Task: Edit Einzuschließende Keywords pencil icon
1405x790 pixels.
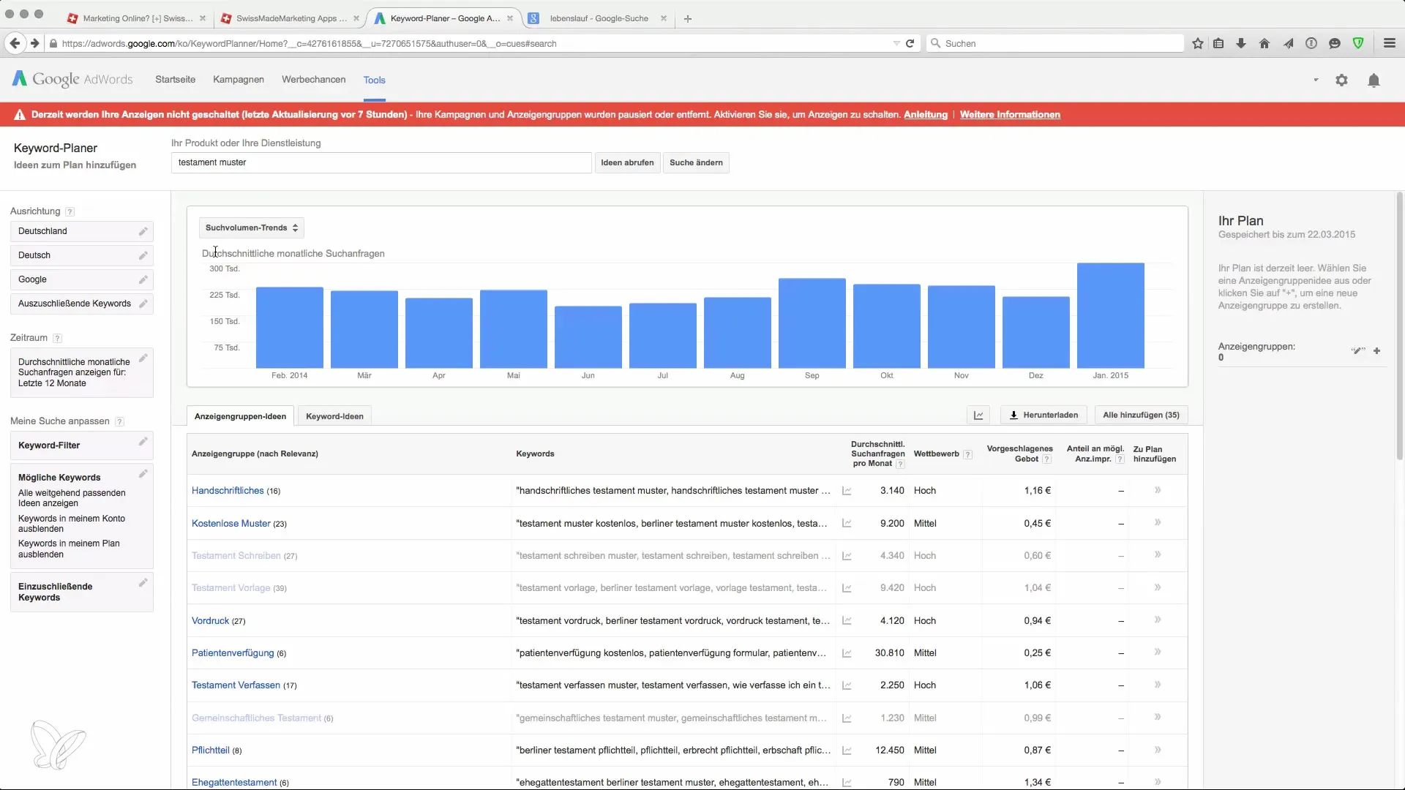Action: coord(143,582)
